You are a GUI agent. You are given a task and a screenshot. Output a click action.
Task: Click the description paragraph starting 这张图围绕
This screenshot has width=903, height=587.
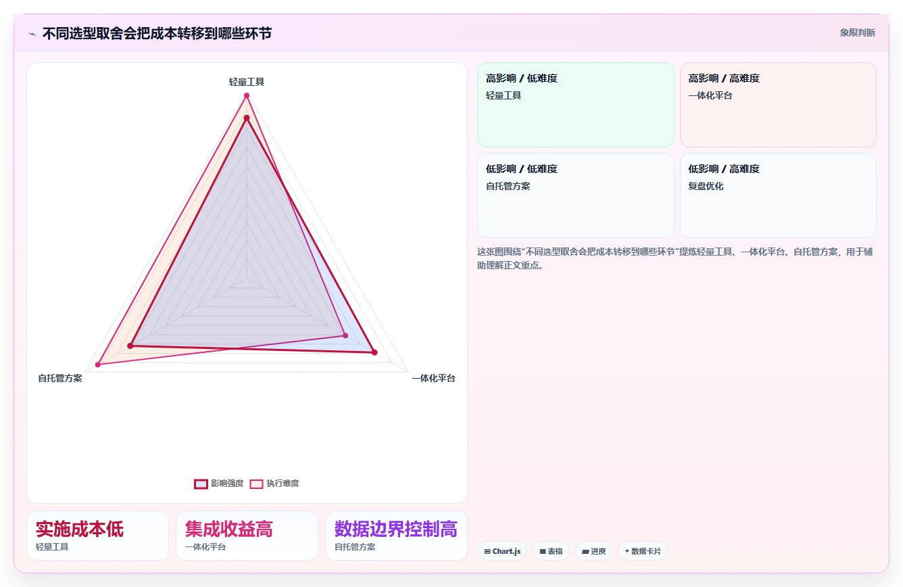[x=675, y=258]
